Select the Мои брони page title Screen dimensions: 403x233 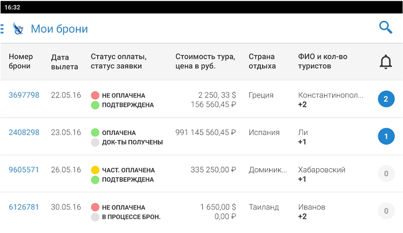pos(59,29)
